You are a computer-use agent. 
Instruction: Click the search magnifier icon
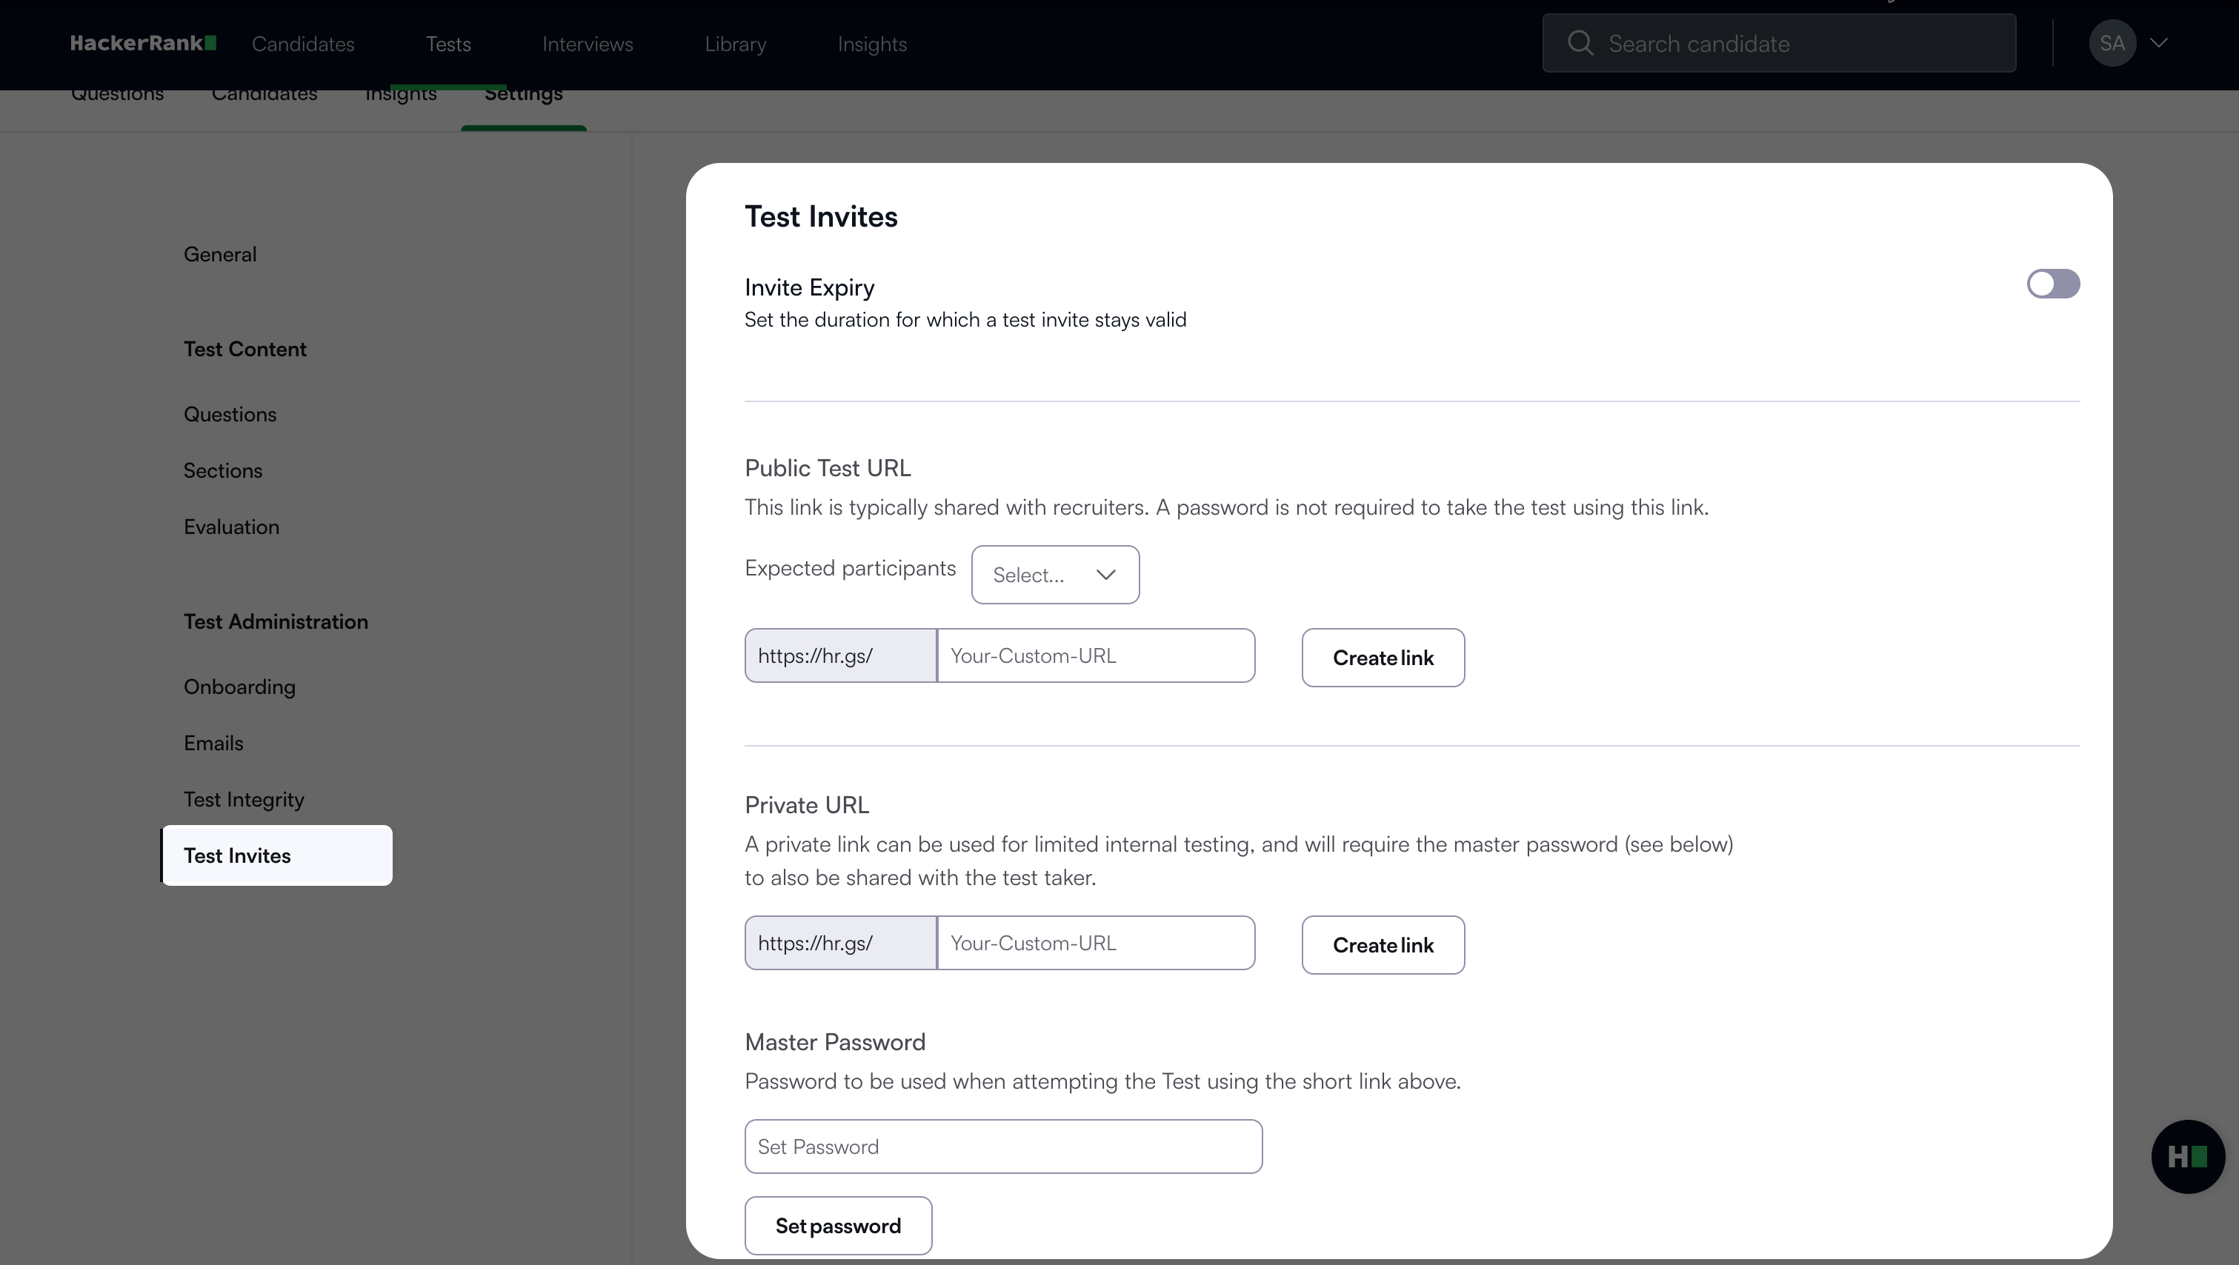tap(1580, 44)
